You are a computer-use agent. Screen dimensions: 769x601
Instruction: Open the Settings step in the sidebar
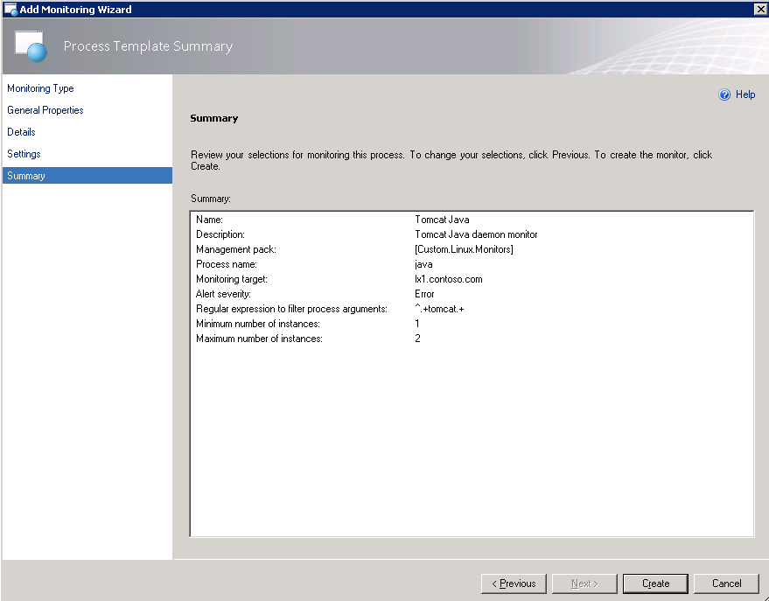tap(24, 154)
